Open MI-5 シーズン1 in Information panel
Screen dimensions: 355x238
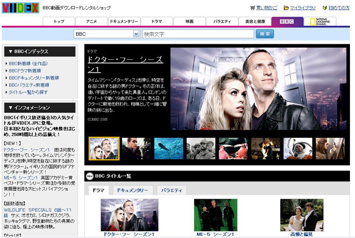(x=21, y=178)
